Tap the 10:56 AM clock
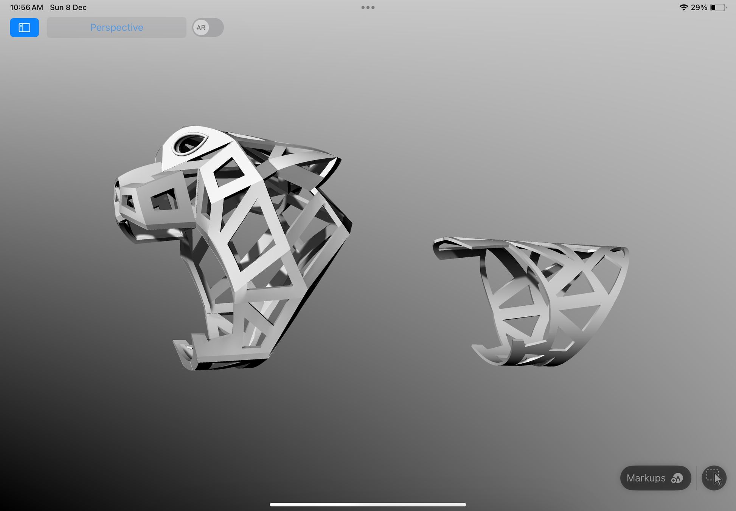The width and height of the screenshot is (736, 511). click(26, 8)
